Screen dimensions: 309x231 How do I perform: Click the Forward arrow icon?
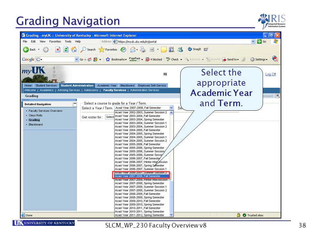tap(46, 49)
